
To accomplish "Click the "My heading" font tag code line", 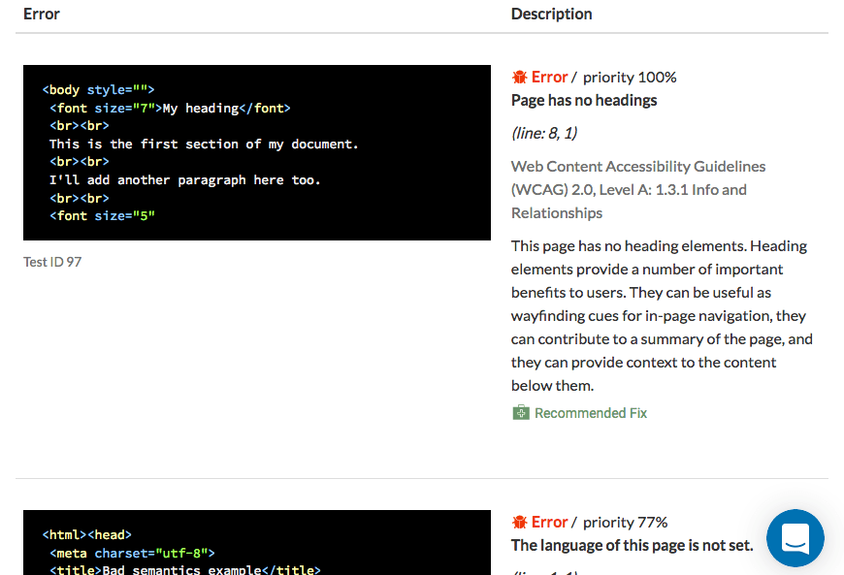I will click(x=170, y=109).
